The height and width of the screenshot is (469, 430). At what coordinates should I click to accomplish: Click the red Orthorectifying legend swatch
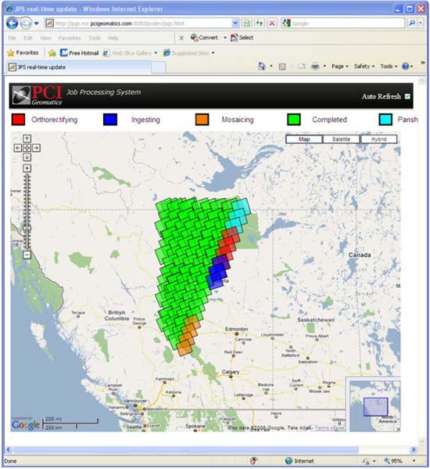19,119
